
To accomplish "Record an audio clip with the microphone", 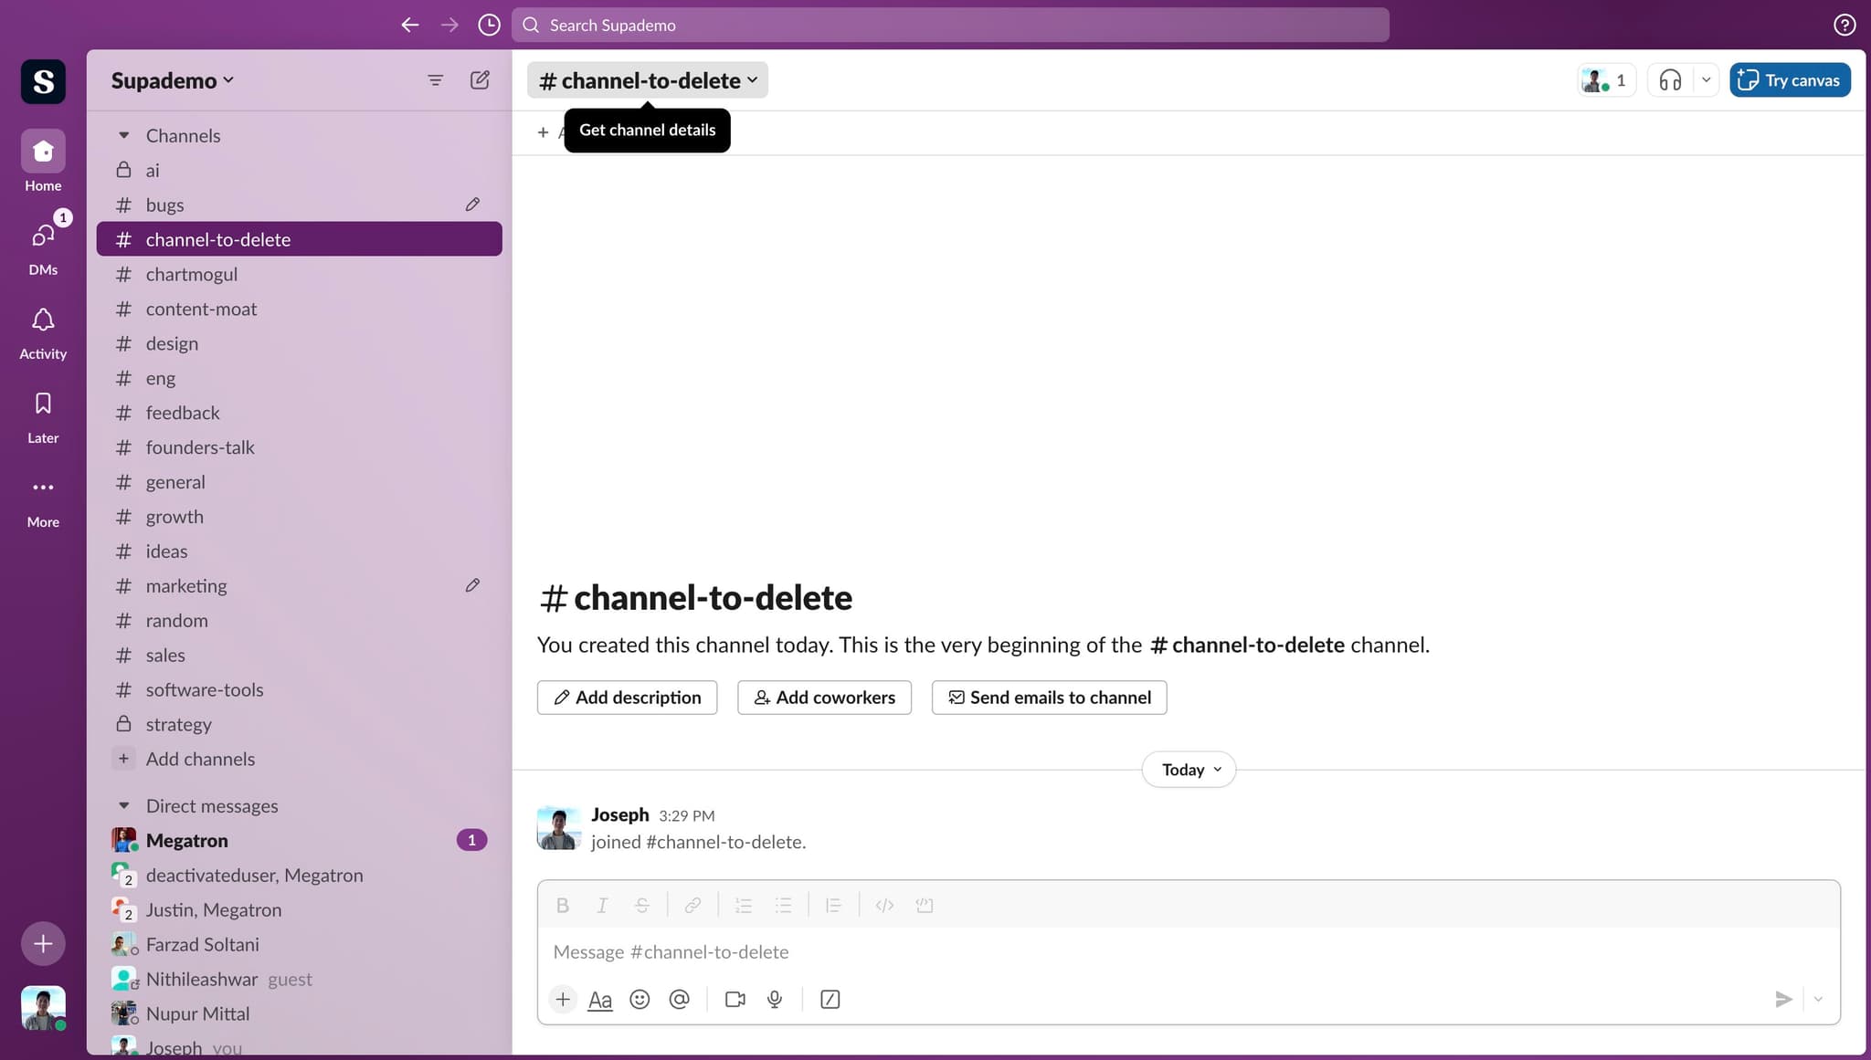I will pos(774,999).
